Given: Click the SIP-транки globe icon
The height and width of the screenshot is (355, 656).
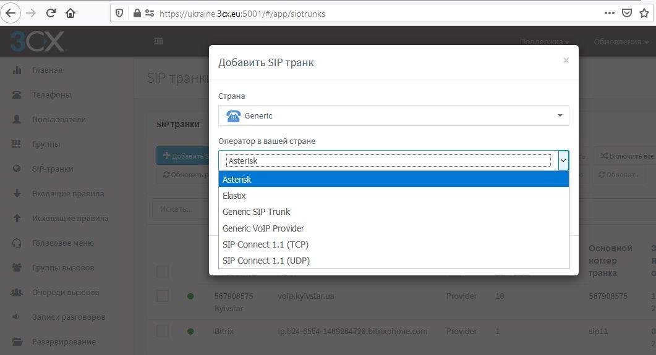Looking at the screenshot, I should (x=17, y=169).
